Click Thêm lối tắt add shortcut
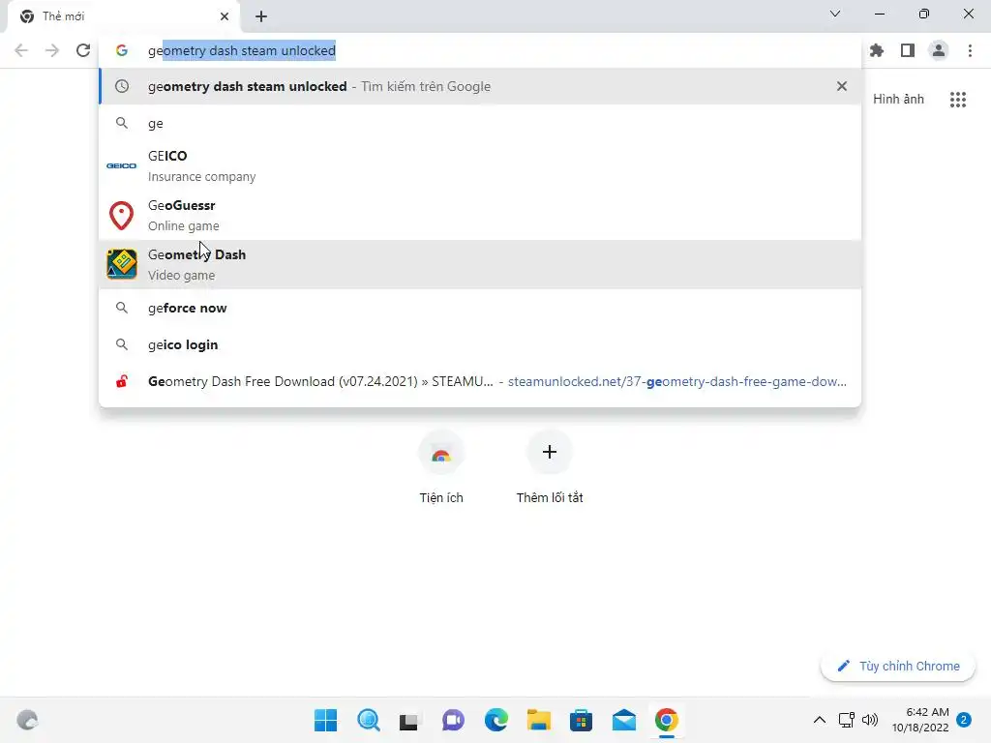 tap(550, 466)
